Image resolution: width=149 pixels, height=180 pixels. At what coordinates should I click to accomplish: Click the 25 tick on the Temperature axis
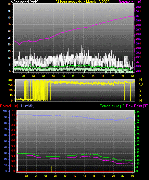coord(138,152)
